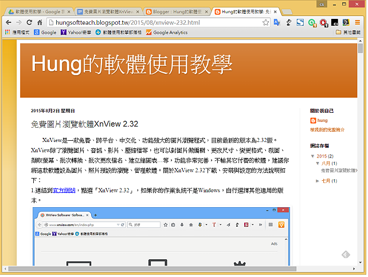This screenshot has height=277, width=368.
Task: Click the green circular extension icon
Action: click(x=312, y=23)
